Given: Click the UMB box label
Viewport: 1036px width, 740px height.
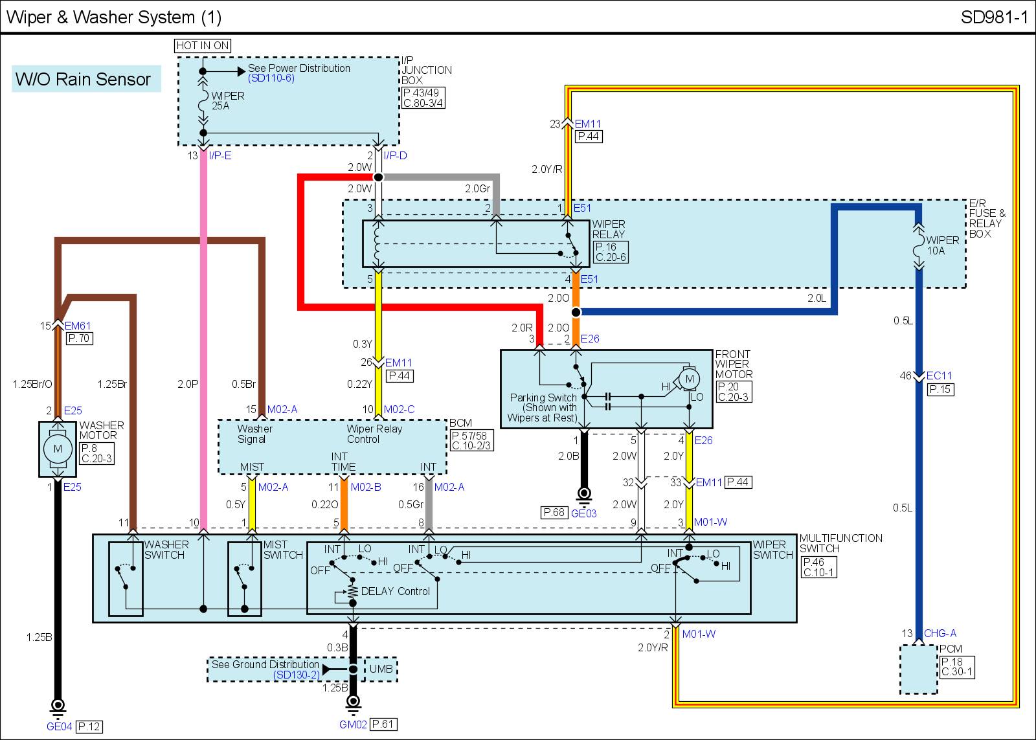Looking at the screenshot, I should [381, 669].
